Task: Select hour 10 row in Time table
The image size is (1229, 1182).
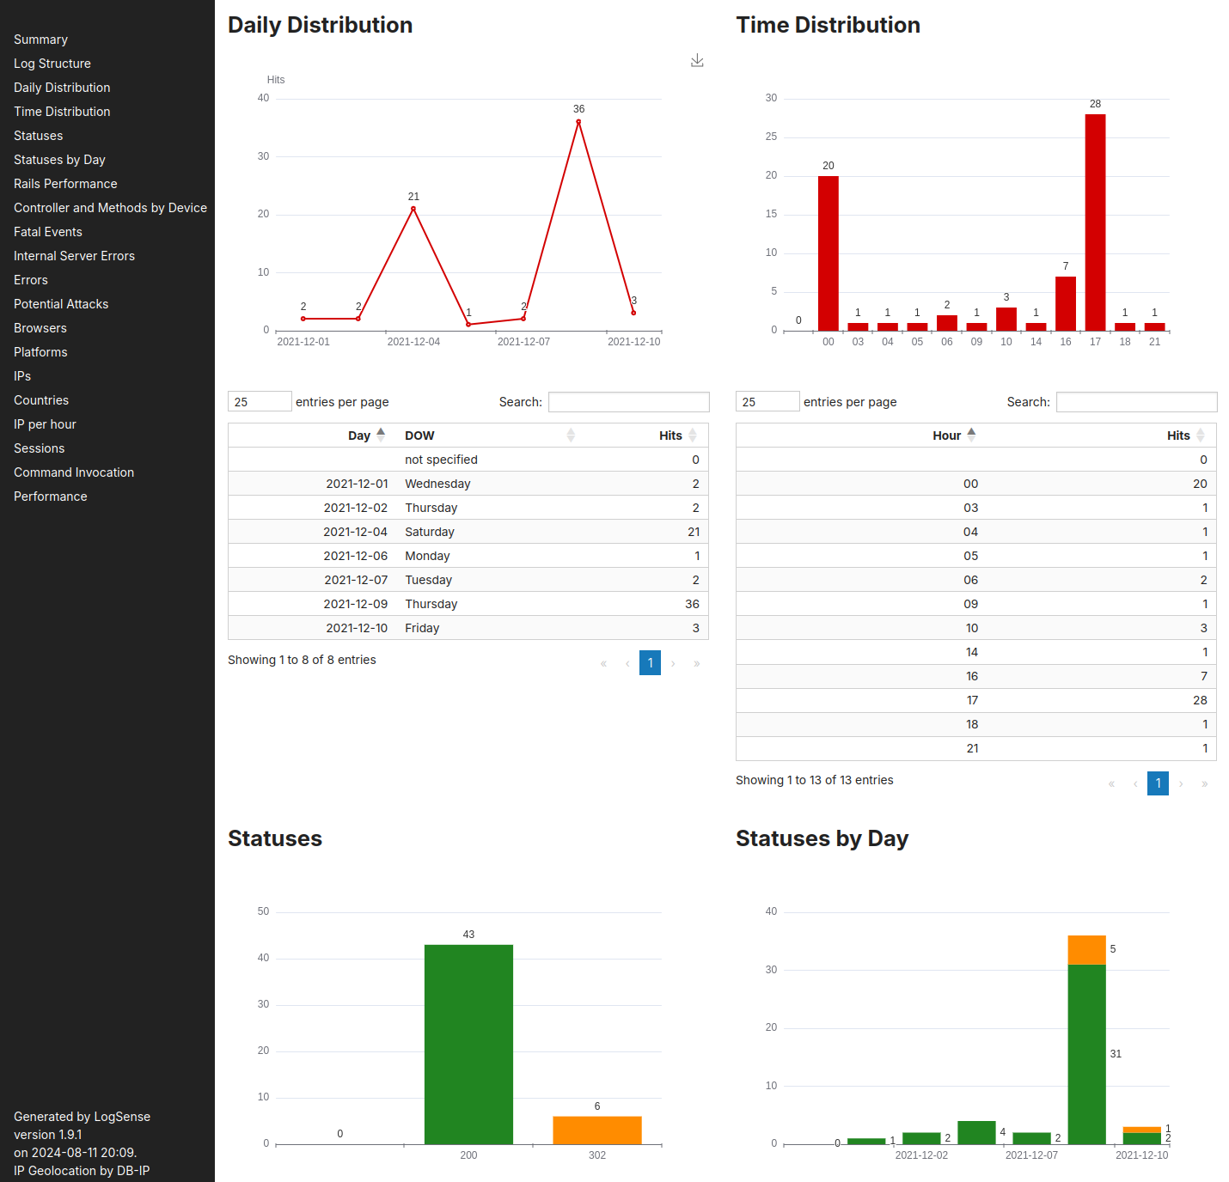Action: point(976,628)
